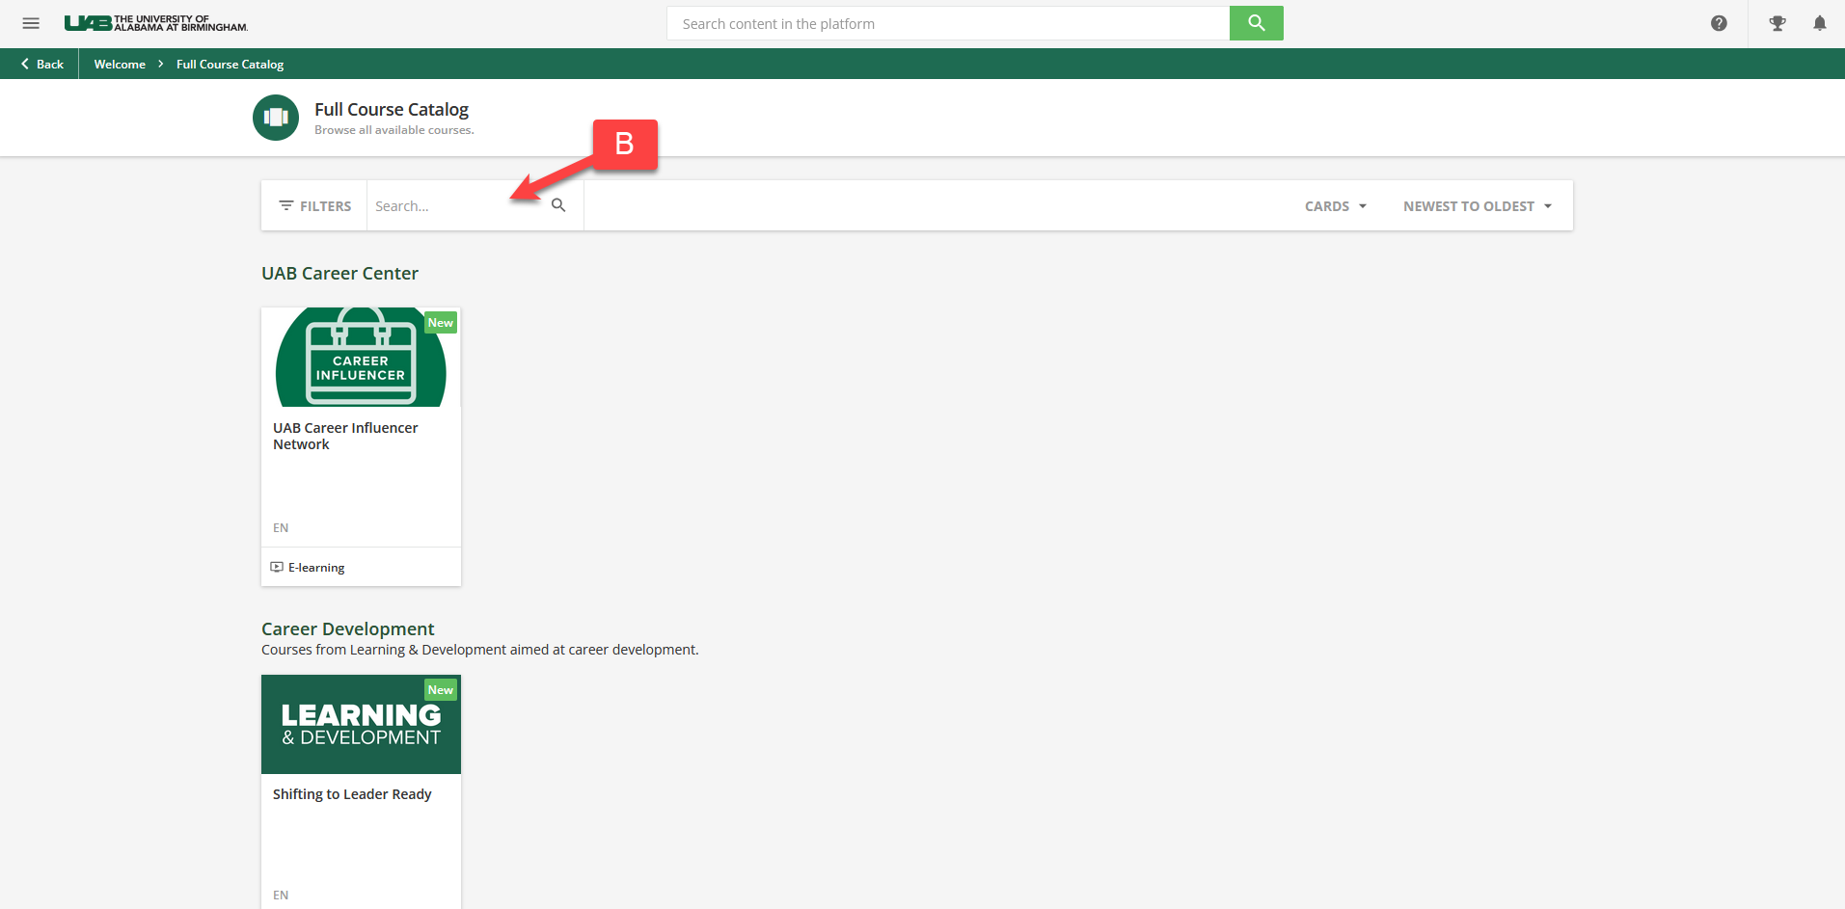Click the Full Course Catalog round icon

tap(276, 118)
